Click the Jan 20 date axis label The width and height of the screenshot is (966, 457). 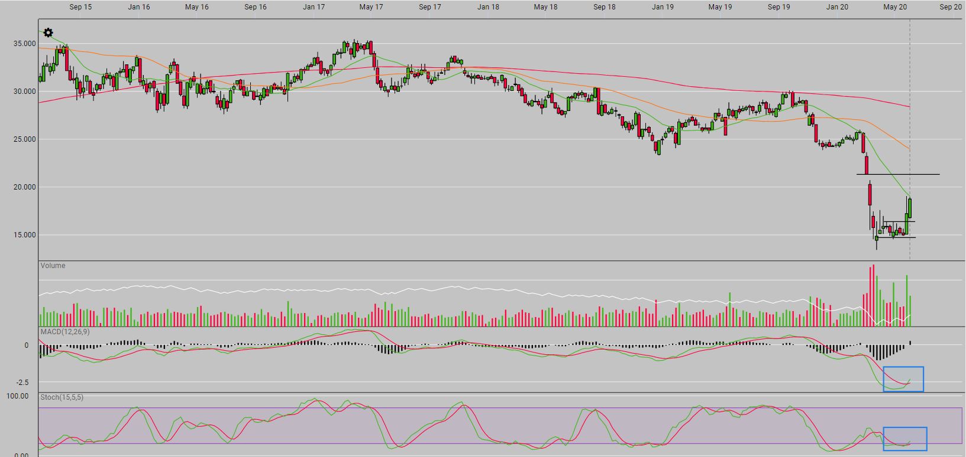point(837,7)
